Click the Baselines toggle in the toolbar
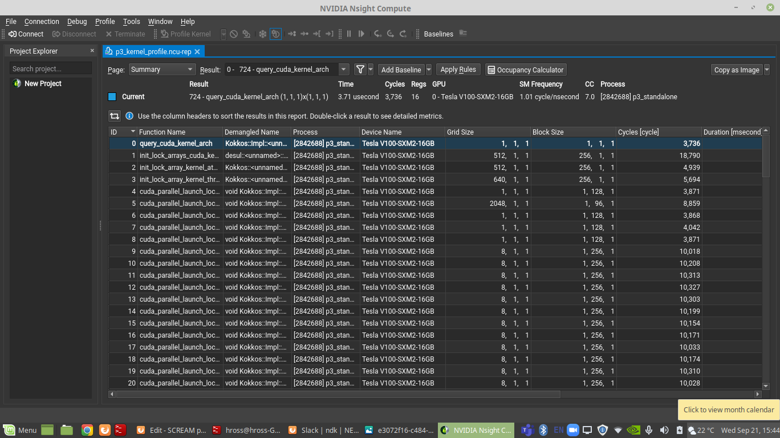 [x=438, y=34]
